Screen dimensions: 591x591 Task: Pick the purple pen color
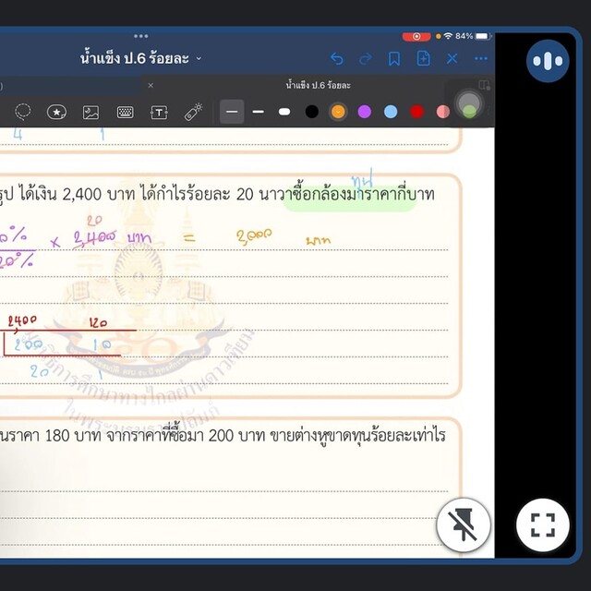365,112
